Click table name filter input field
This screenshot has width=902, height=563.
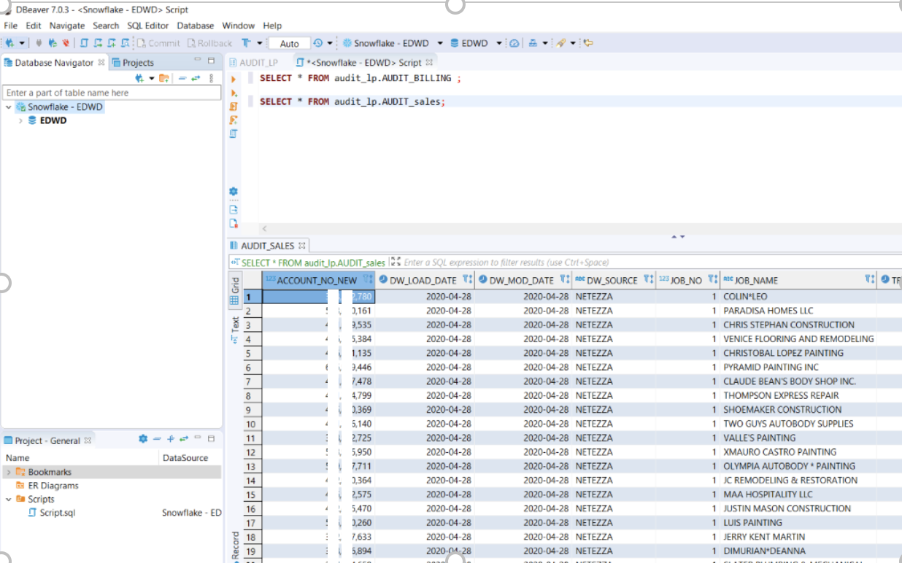point(112,93)
